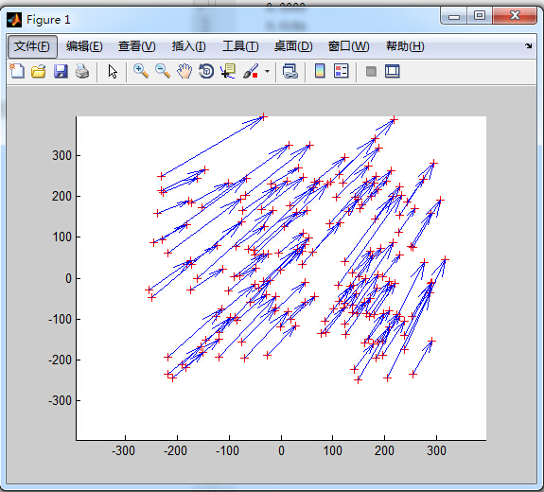544x492 pixels.
Task: Insert legend with toolbar icon
Action: (341, 72)
